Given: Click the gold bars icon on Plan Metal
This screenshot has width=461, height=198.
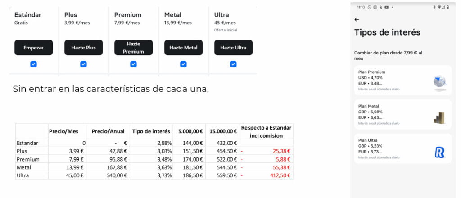Looking at the screenshot, I should pyautogui.click(x=439, y=118).
